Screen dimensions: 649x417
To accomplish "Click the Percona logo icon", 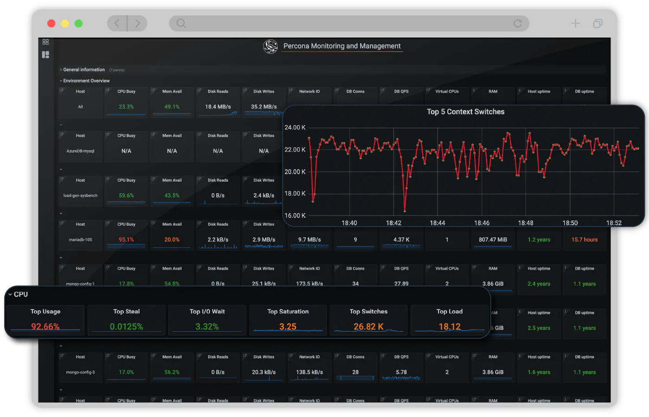I will pos(270,46).
